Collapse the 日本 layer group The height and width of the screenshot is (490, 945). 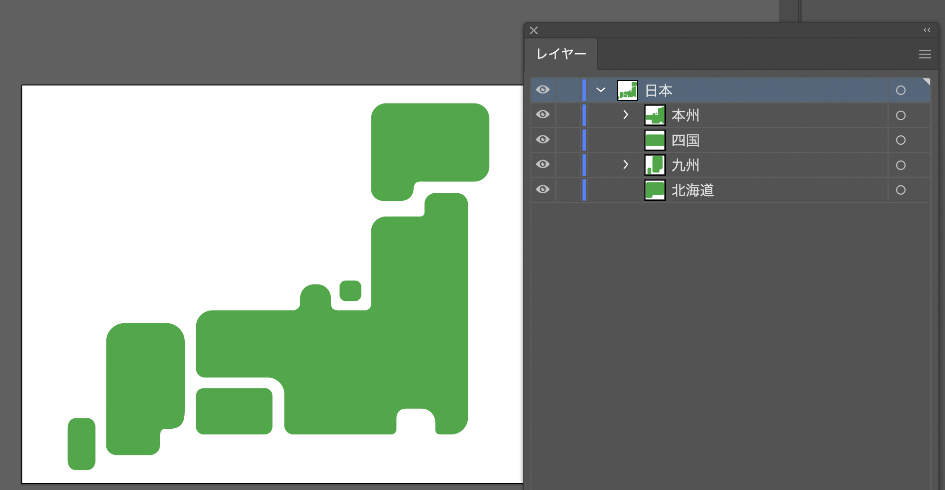600,90
